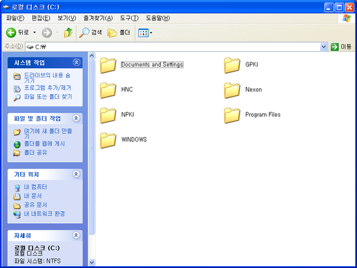Click 폴더를 웹에 게시 link
Viewport: 357px width, 268px height.
[44, 143]
